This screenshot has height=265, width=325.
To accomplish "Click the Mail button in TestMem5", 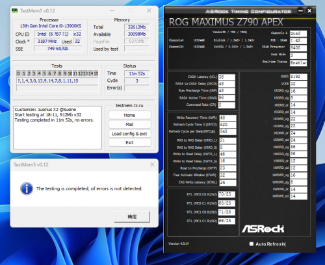I will click(129, 124).
